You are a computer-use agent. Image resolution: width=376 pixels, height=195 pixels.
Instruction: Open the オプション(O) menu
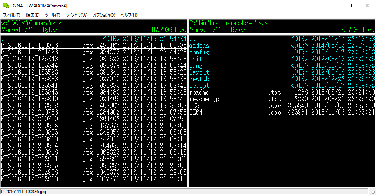click(104, 15)
